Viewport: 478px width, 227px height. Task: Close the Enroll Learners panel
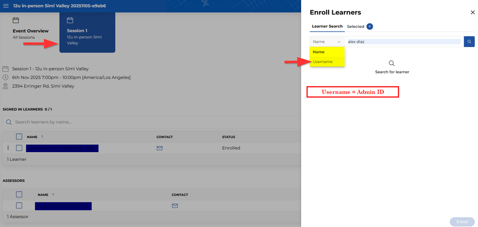coord(472,13)
